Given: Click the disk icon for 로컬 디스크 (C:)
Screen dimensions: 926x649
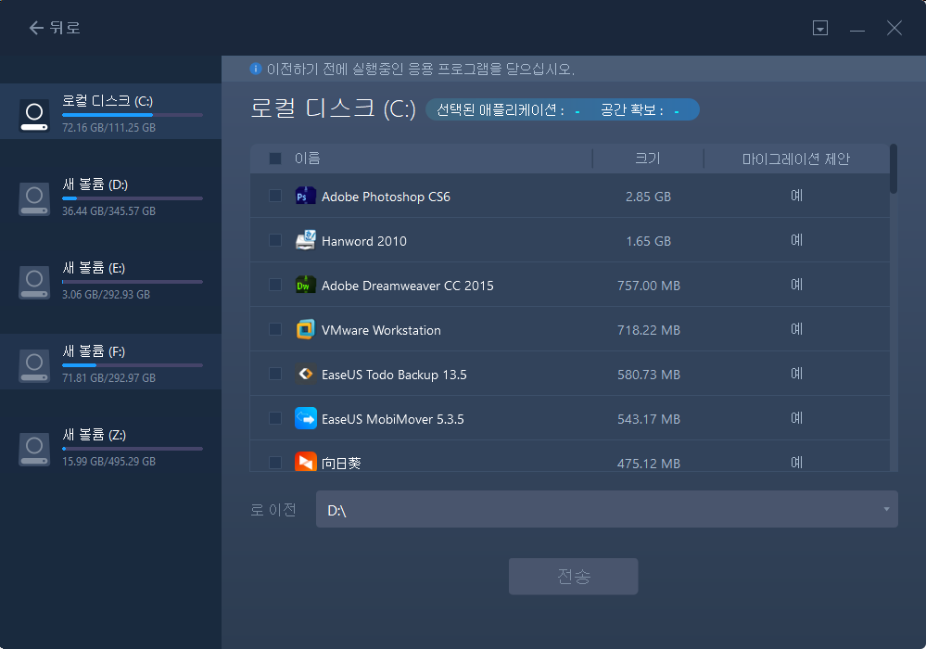Looking at the screenshot, I should point(34,115).
